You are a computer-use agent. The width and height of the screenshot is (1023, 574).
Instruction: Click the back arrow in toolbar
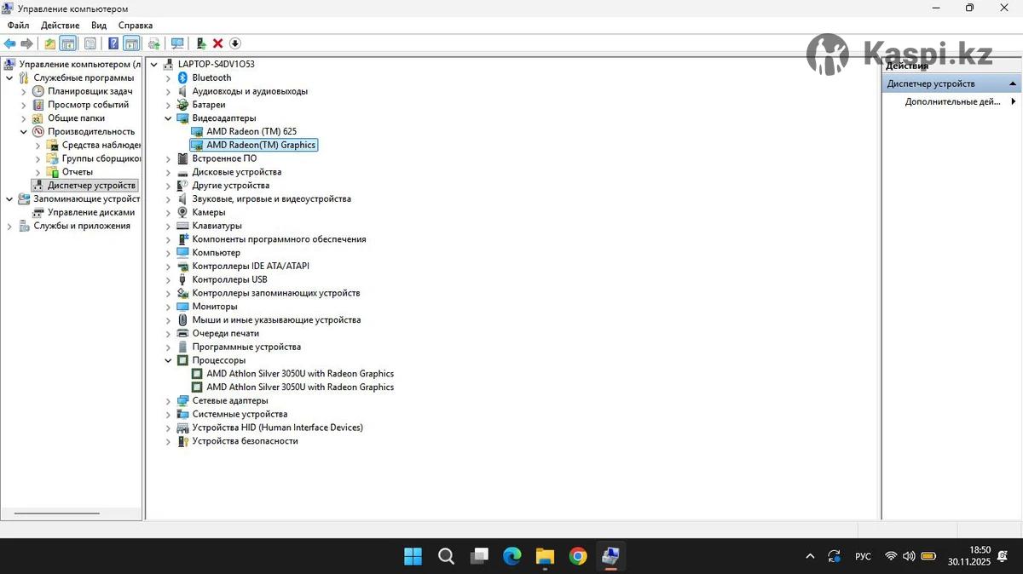tap(10, 43)
